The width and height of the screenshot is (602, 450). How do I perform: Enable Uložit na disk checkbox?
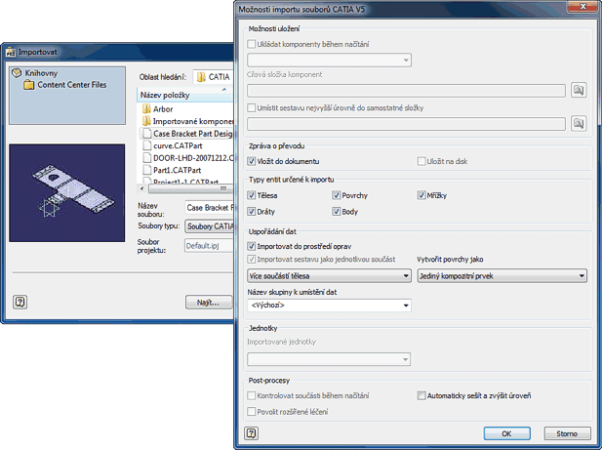click(421, 161)
